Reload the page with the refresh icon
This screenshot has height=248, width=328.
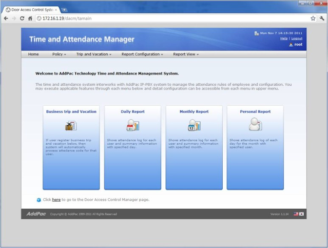coord(22,18)
